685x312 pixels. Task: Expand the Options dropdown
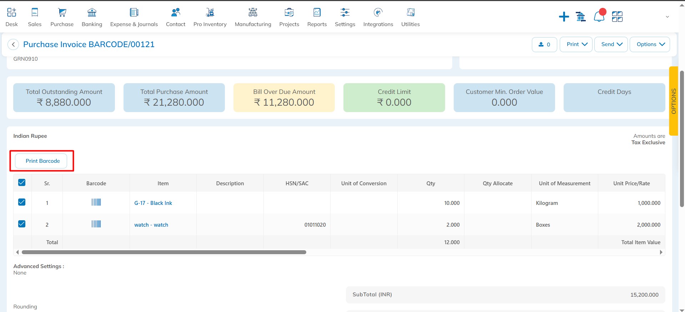tap(650, 45)
